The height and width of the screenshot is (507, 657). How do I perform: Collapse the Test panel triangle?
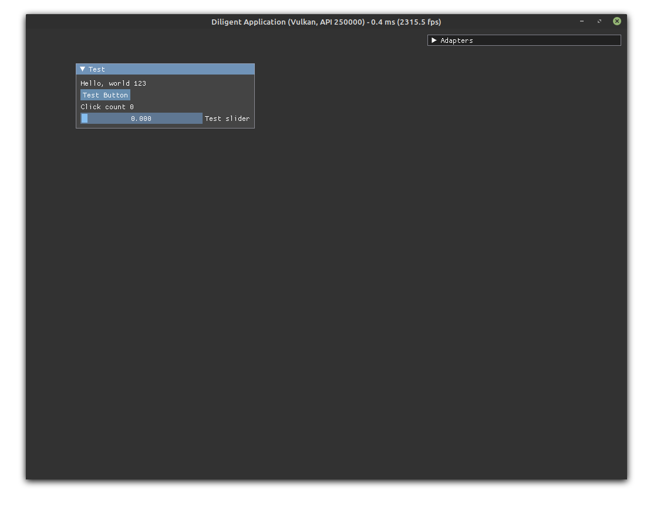click(x=83, y=69)
